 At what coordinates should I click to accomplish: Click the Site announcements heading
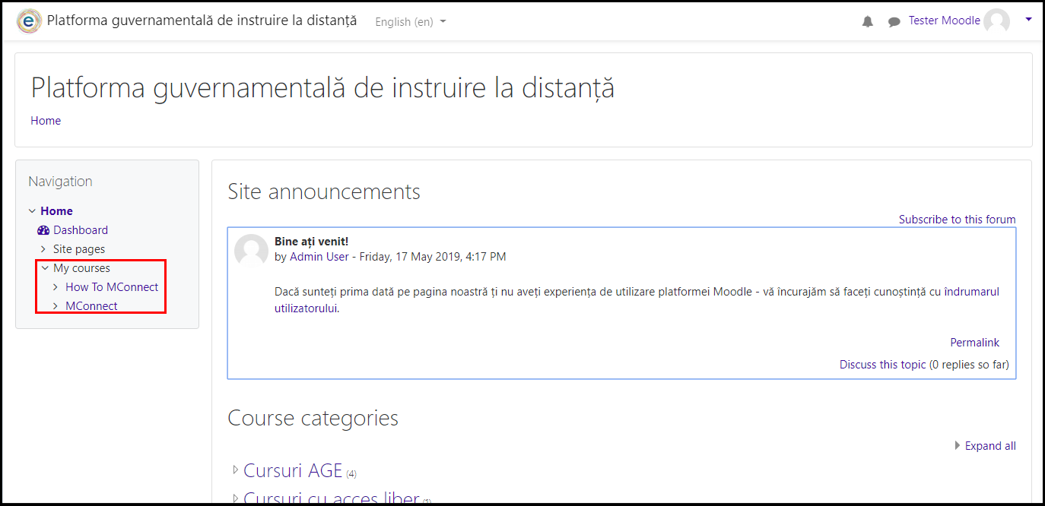pyautogui.click(x=324, y=191)
